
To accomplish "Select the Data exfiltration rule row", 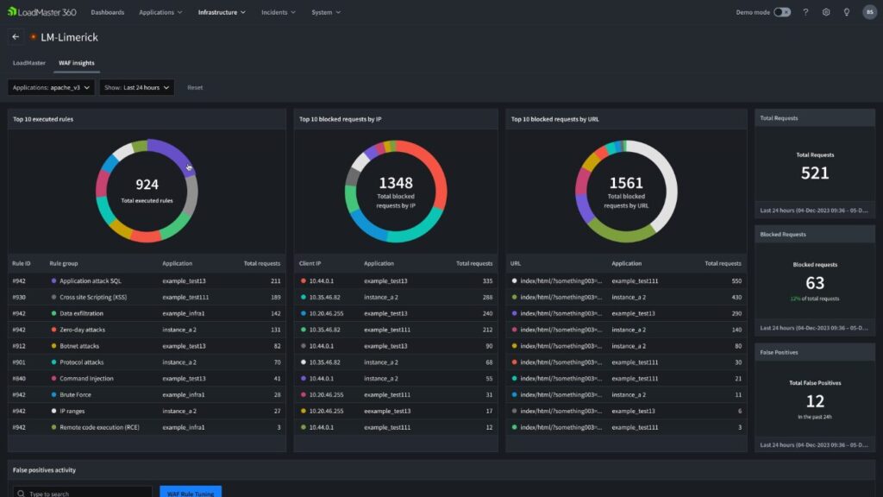I will 147,313.
